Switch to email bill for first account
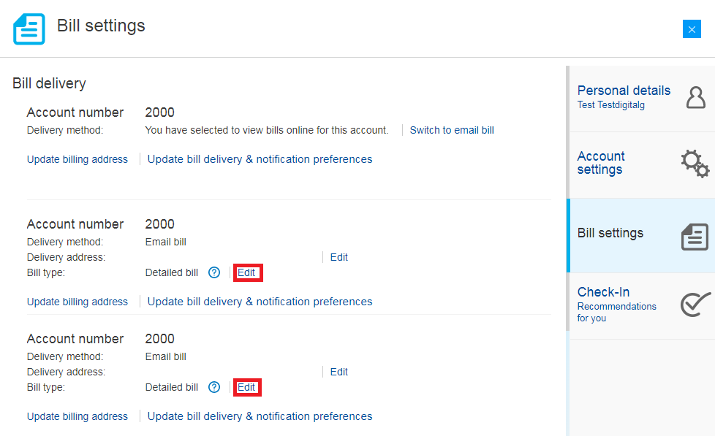Screen dimensions: 715x436 tap(452, 130)
